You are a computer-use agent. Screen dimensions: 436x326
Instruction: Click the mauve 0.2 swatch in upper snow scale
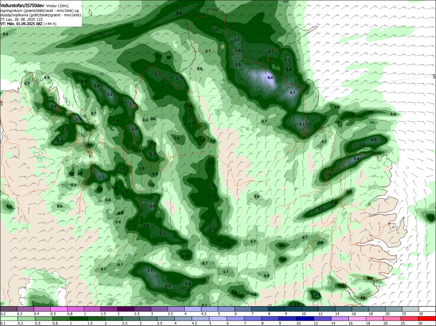click(x=9, y=309)
